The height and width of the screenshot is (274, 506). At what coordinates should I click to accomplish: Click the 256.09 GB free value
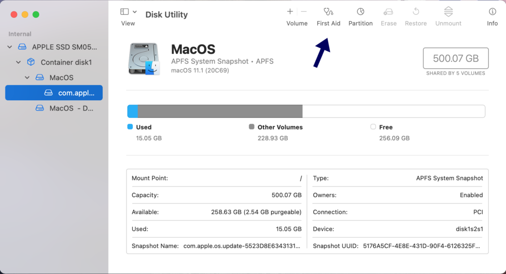[394, 138]
